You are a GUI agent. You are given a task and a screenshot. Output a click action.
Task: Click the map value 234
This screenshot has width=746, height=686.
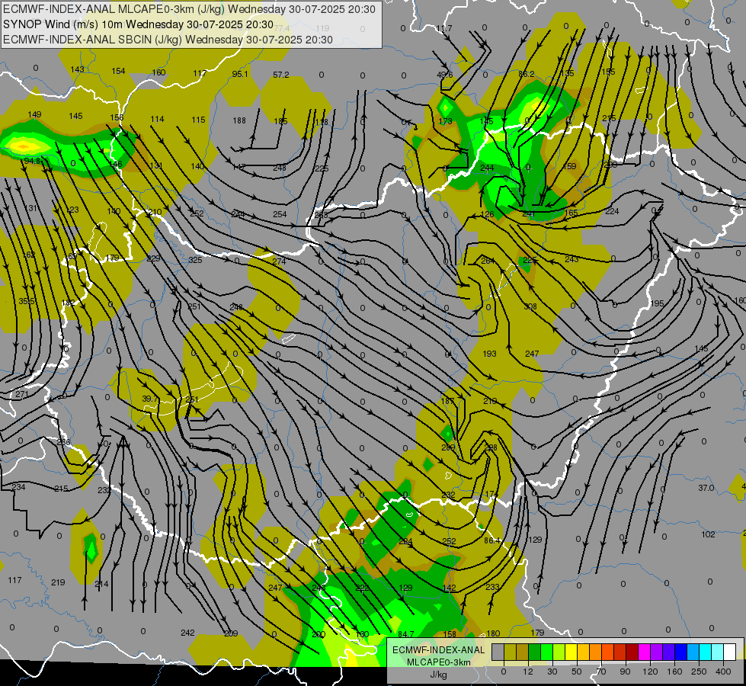click(18, 487)
